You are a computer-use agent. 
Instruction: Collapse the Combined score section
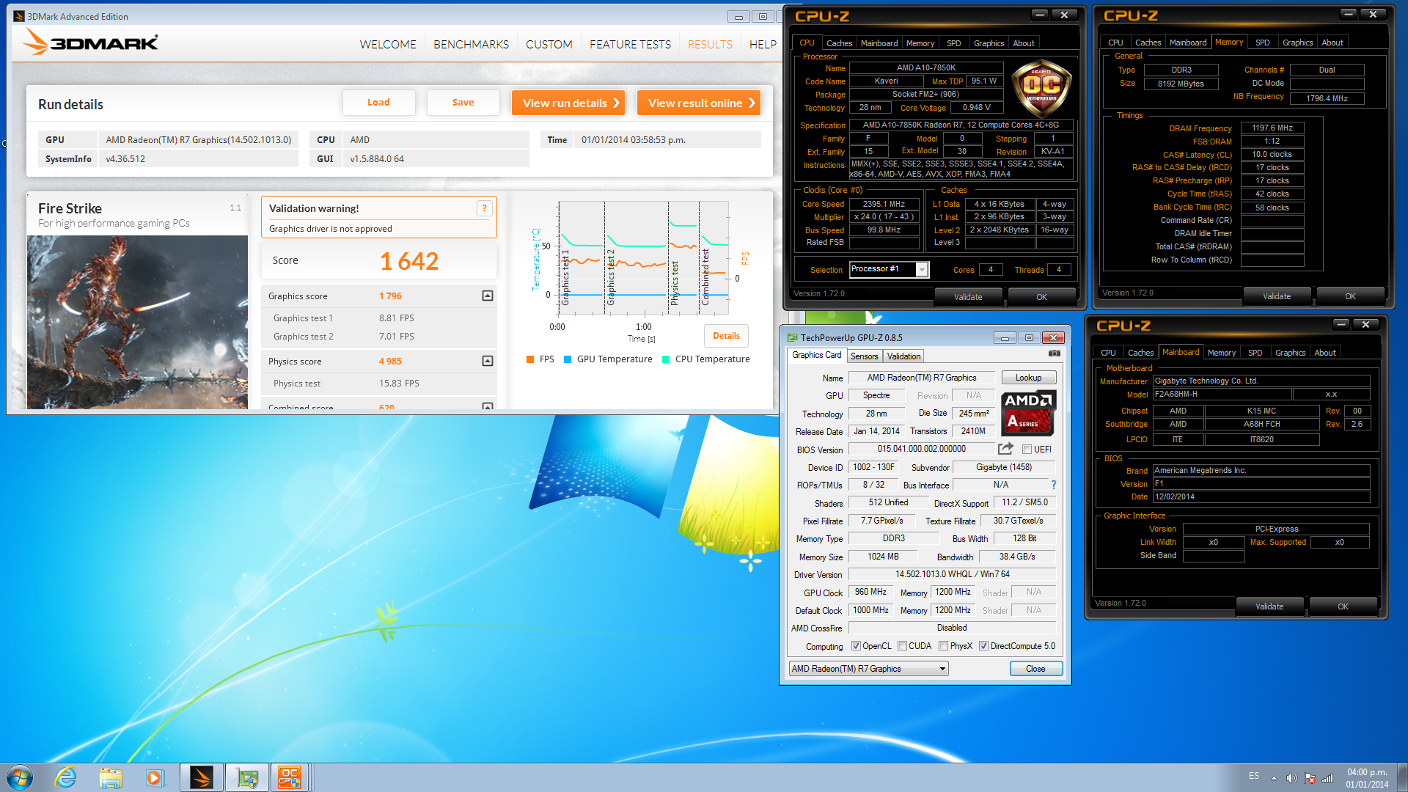point(487,406)
